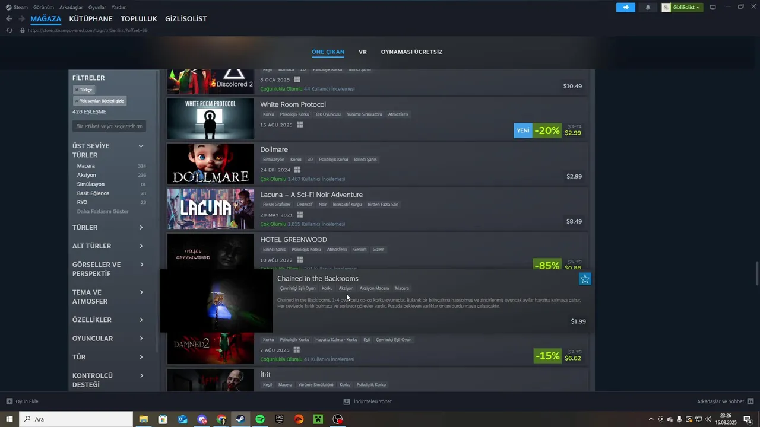Click the Windows taskbar search box
This screenshot has height=427, width=760.
76,419
